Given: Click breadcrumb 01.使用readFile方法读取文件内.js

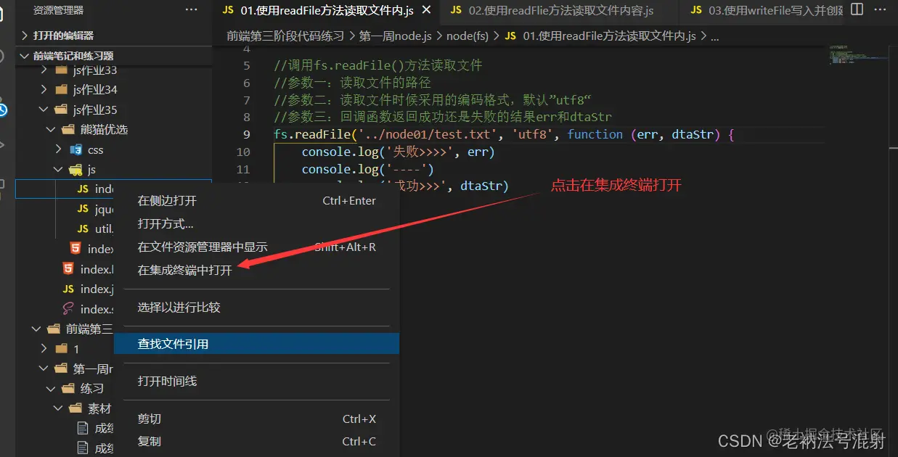Looking at the screenshot, I should [x=609, y=36].
